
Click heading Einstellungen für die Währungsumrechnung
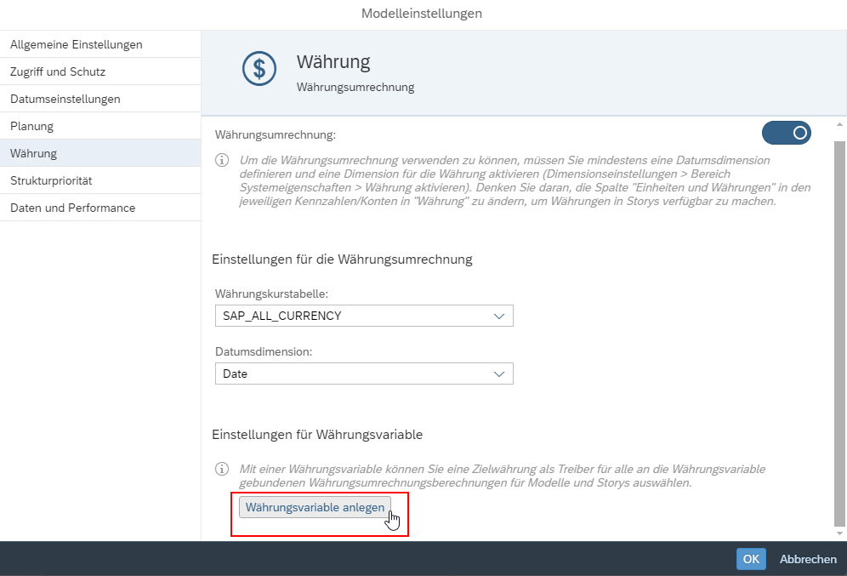point(342,259)
